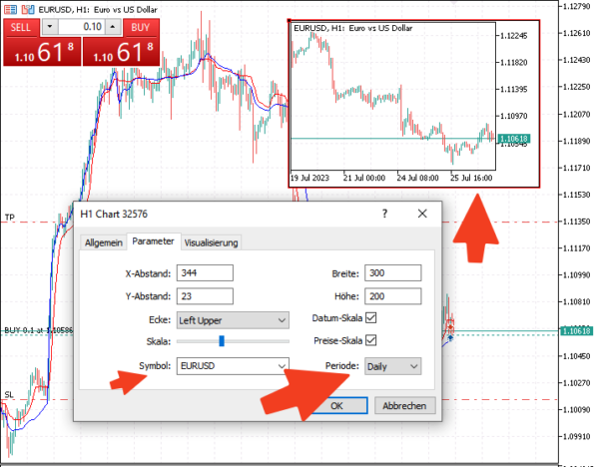Image resolution: width=599 pixels, height=467 pixels.
Task: Click the 1.10618 current price tag on main scale
Action: pyautogui.click(x=576, y=331)
